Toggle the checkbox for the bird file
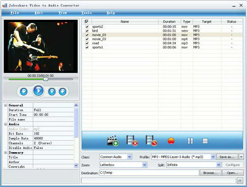This screenshot has height=187, width=247. point(87,31)
